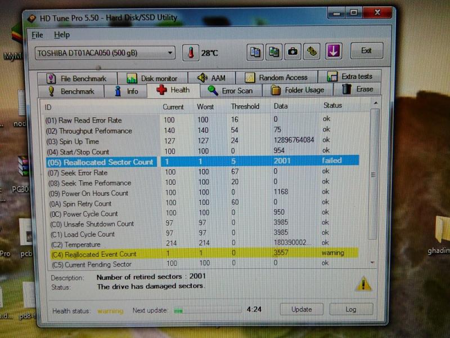The height and width of the screenshot is (338, 450).
Task: Switch to Error Scan tab
Action: [x=231, y=91]
